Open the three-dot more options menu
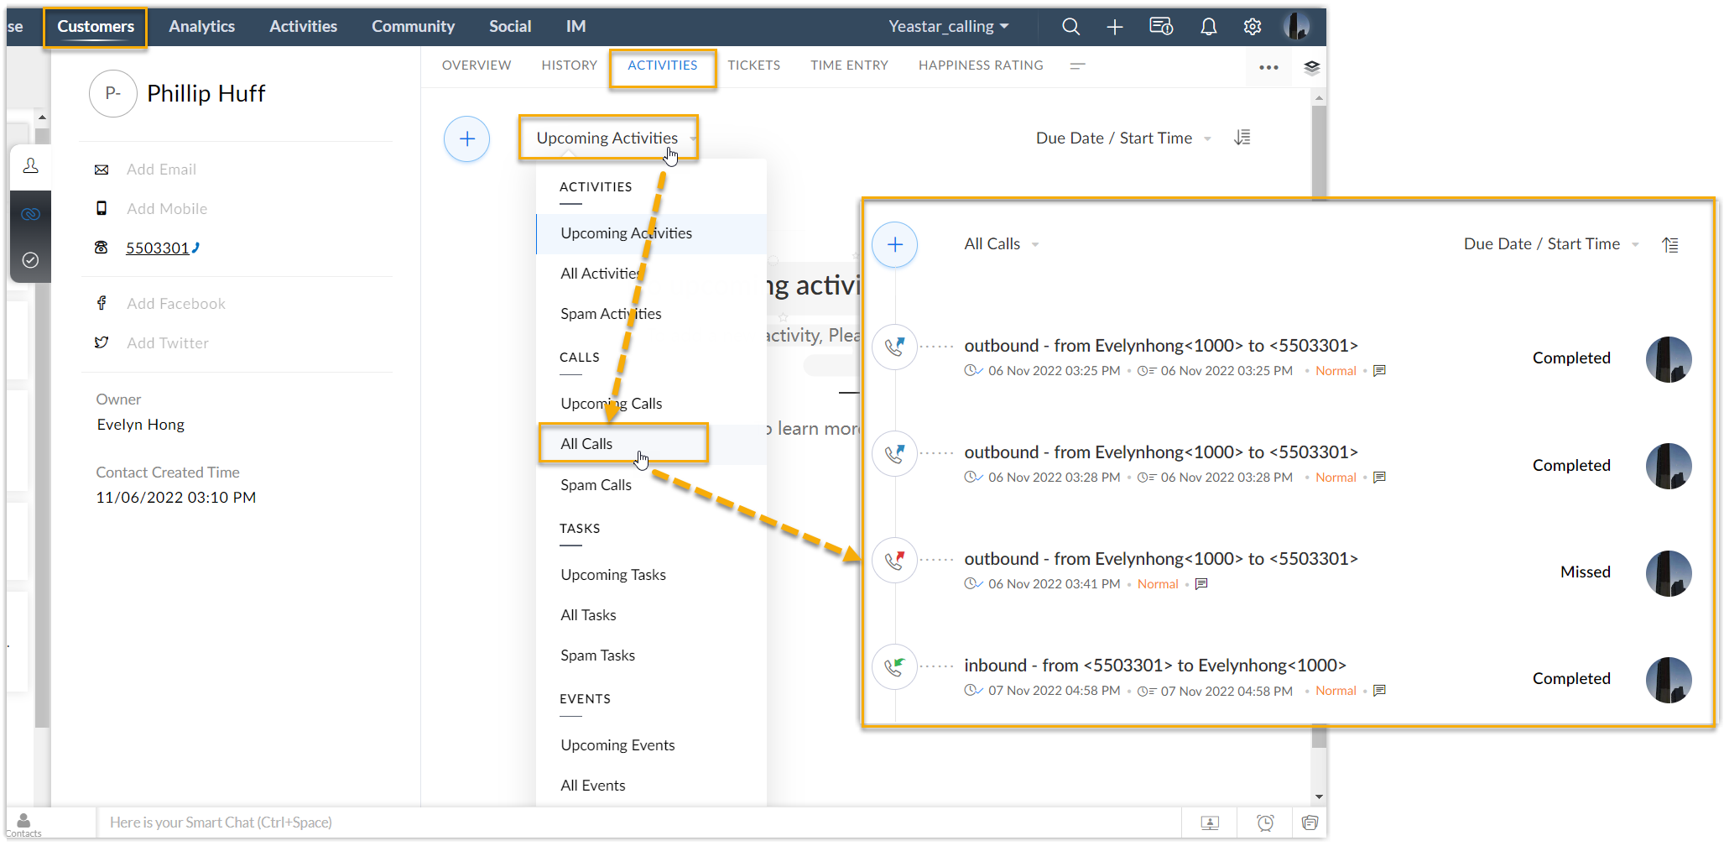The image size is (1724, 846). pos(1268,67)
